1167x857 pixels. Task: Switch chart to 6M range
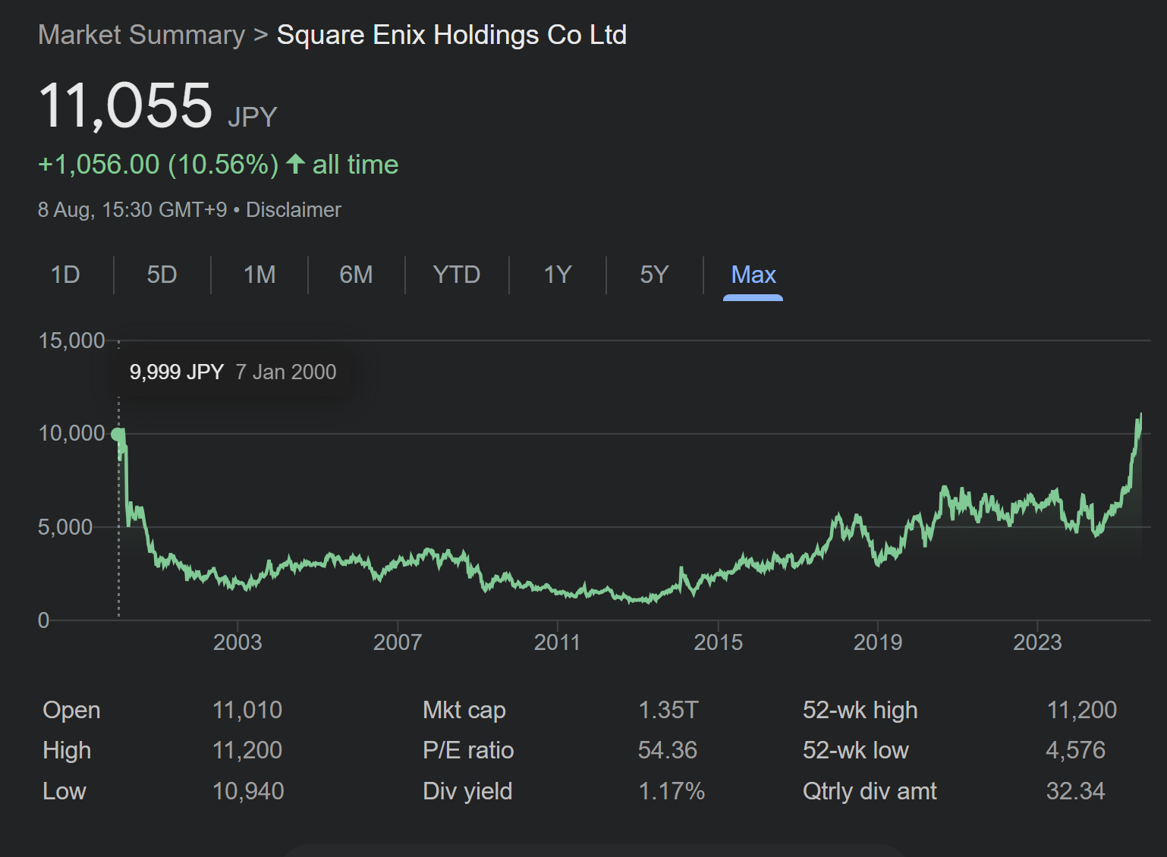pyautogui.click(x=356, y=275)
